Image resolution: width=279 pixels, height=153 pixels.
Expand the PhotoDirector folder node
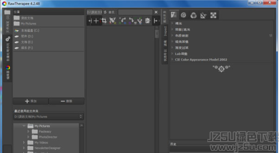tap(28, 137)
